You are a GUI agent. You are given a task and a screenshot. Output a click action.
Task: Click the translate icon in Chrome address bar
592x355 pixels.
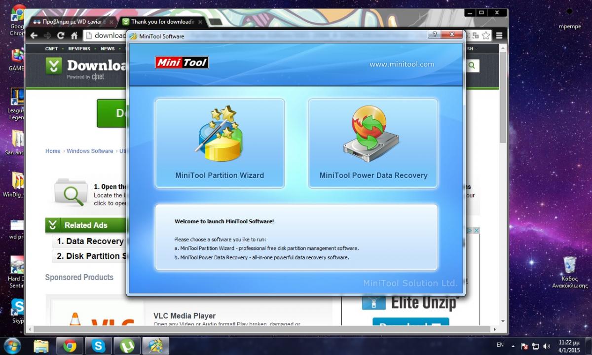pos(475,35)
